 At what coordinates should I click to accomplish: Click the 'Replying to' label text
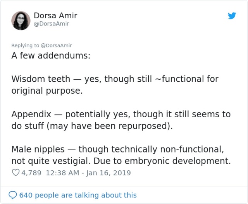tap(25, 46)
